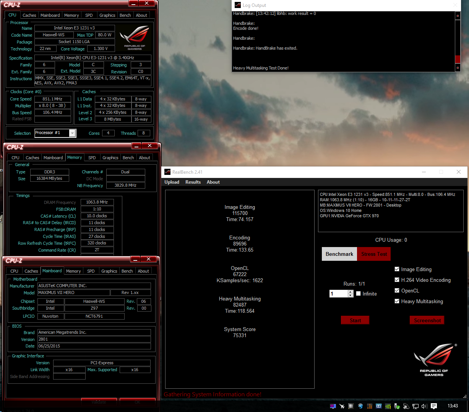Decrease Runs count with down arrow

pos(351,295)
